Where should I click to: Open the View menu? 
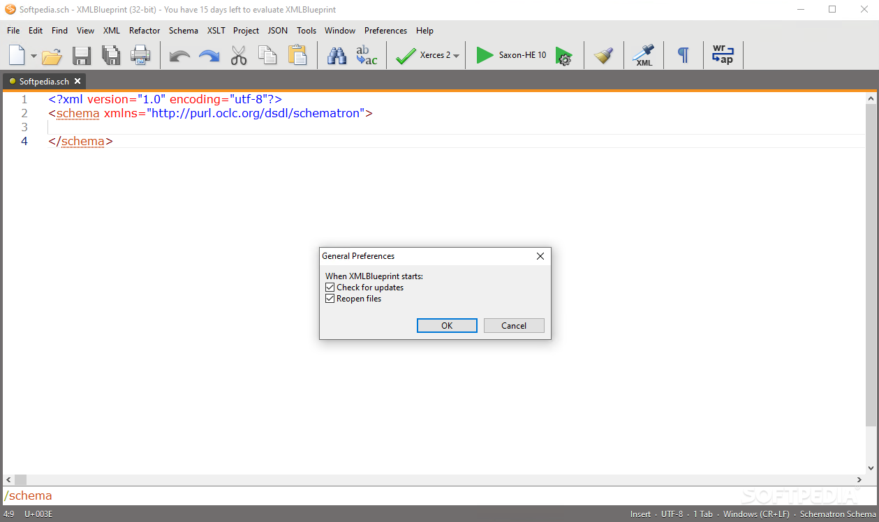coord(85,31)
